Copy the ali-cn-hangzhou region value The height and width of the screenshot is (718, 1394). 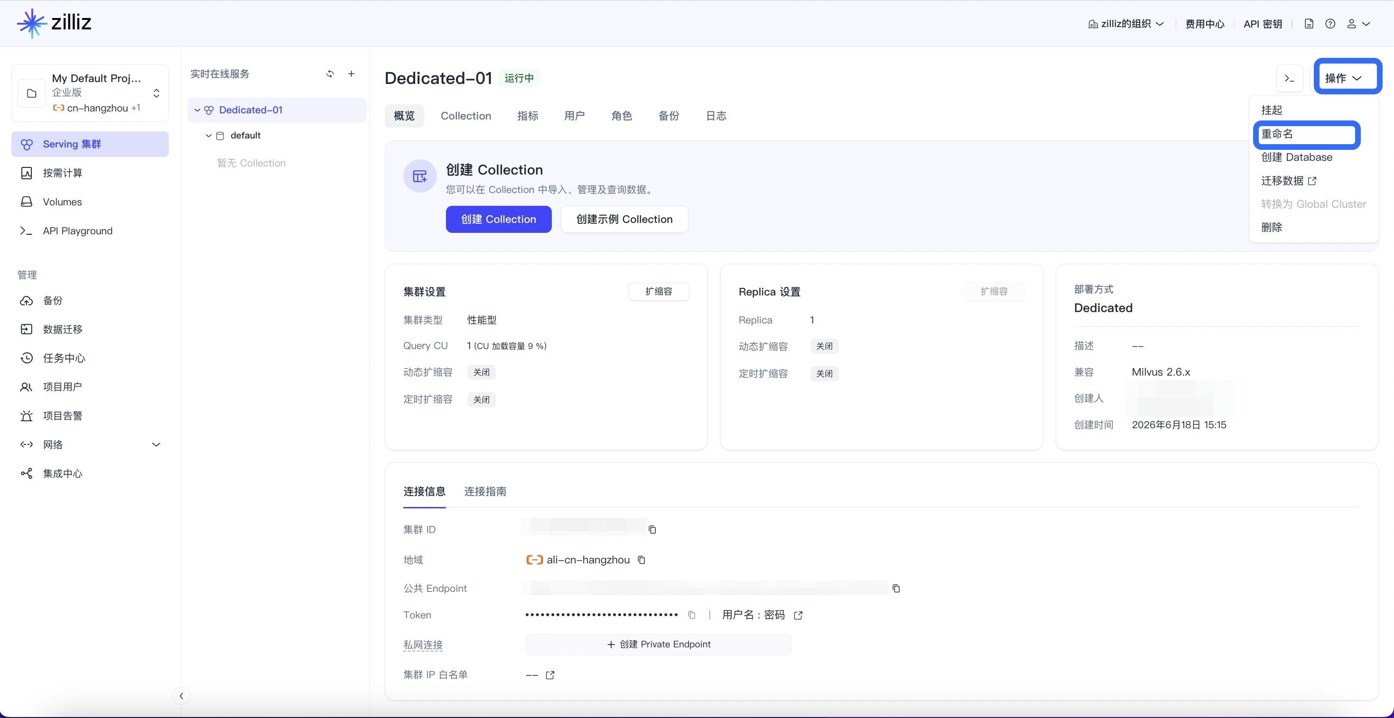[641, 560]
